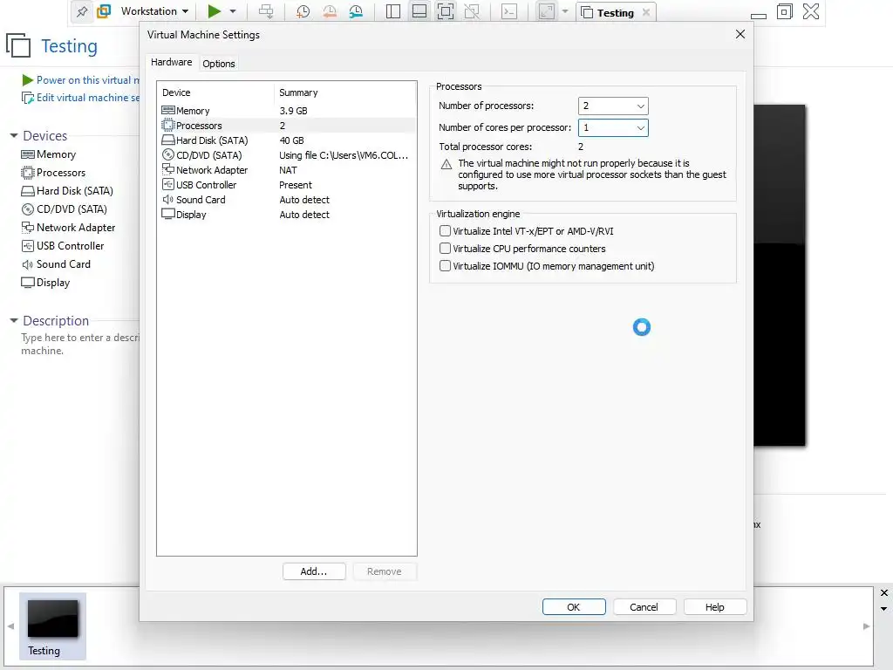Click the description text field
This screenshot has height=670, width=893.
[x=79, y=344]
